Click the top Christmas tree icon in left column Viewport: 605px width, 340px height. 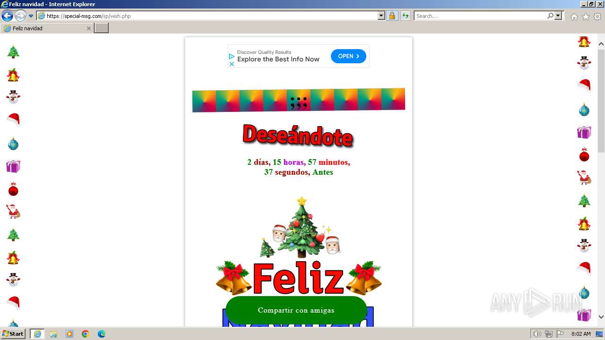click(x=13, y=52)
